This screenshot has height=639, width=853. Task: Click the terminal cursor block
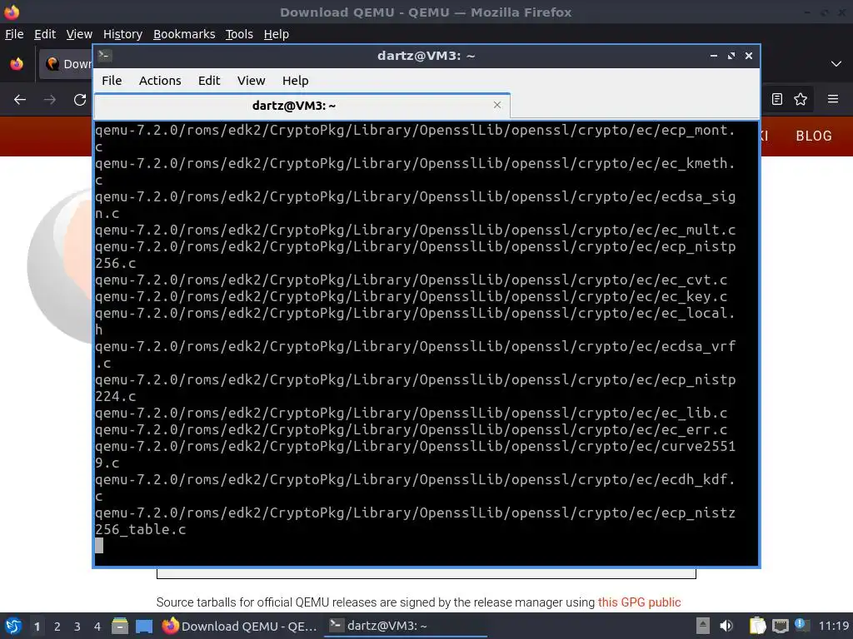pyautogui.click(x=99, y=546)
